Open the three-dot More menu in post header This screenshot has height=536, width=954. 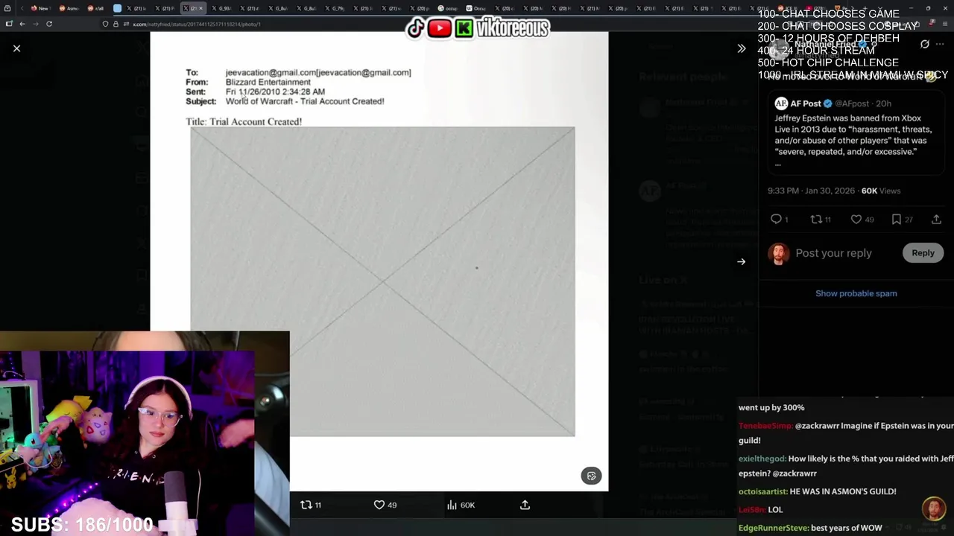click(x=940, y=44)
